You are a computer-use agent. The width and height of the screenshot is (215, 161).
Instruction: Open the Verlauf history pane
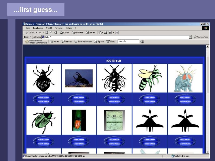[x=90, y=33]
